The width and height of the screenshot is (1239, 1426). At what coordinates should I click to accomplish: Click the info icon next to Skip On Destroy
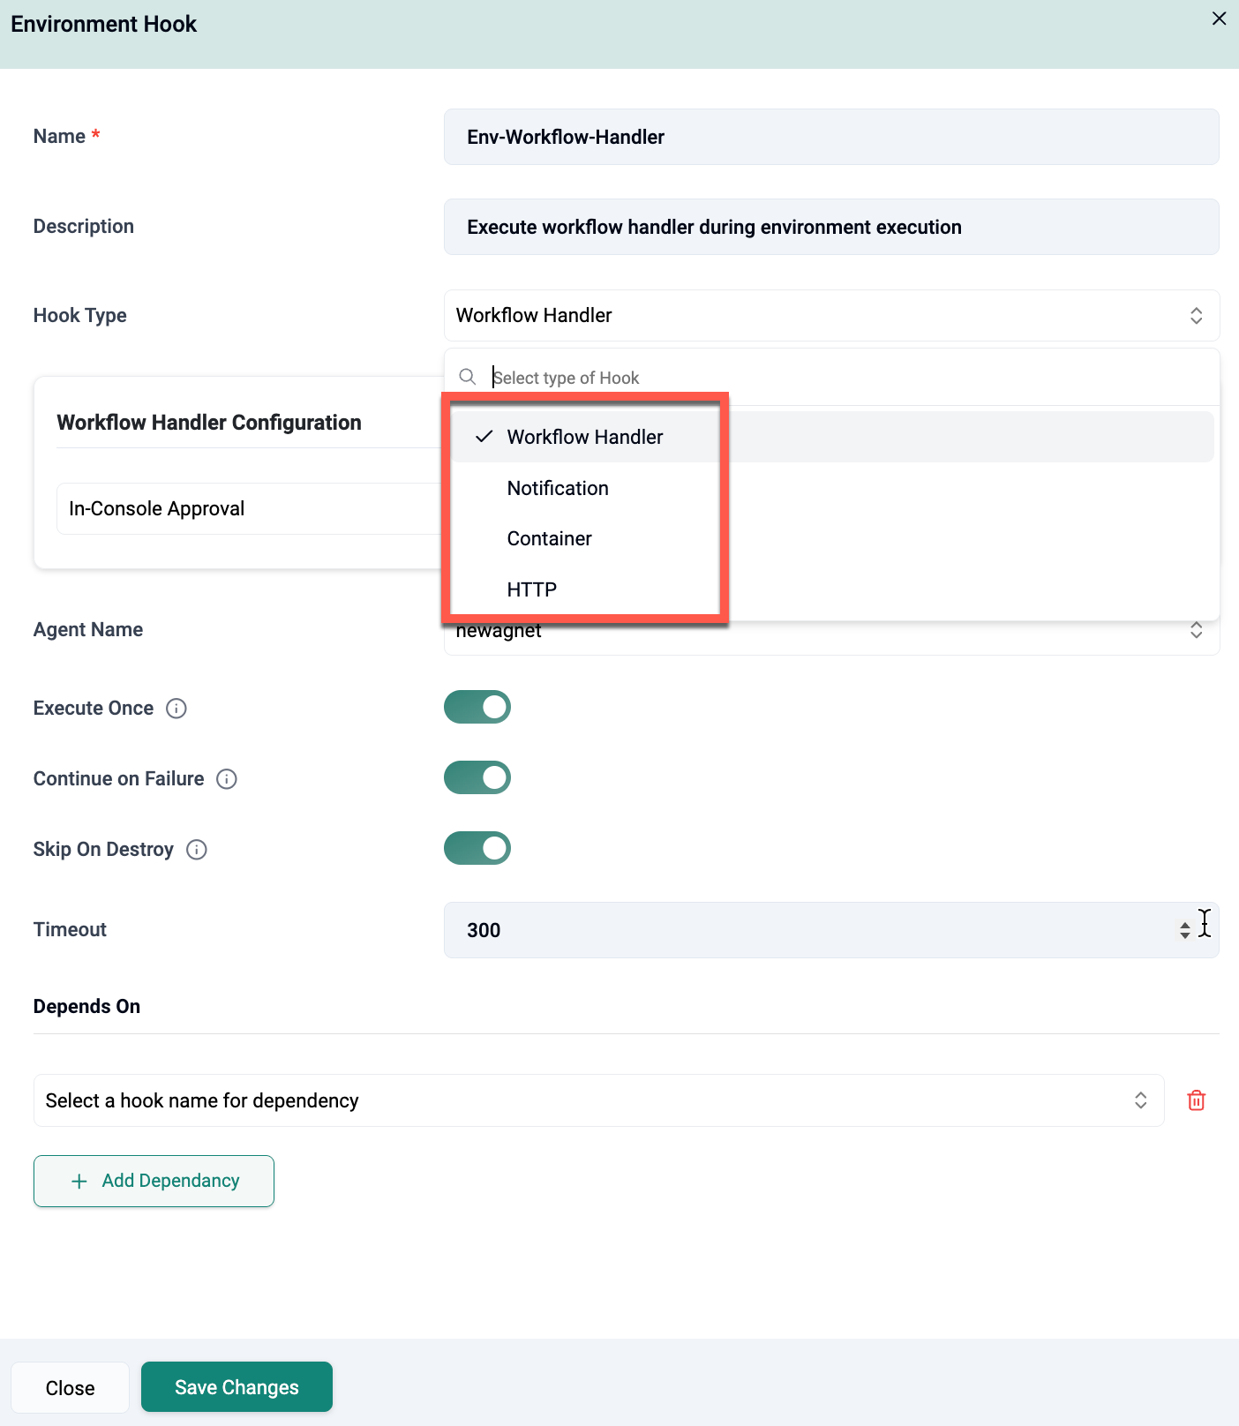[x=197, y=850]
